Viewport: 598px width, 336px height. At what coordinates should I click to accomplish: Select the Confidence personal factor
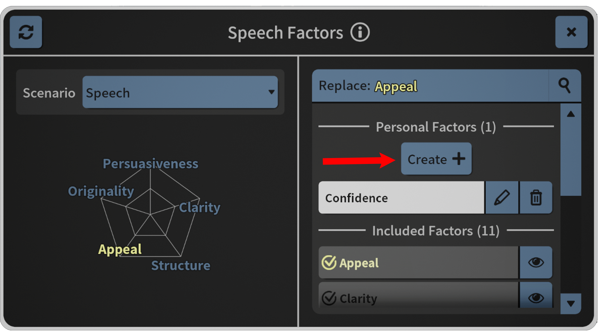(401, 198)
